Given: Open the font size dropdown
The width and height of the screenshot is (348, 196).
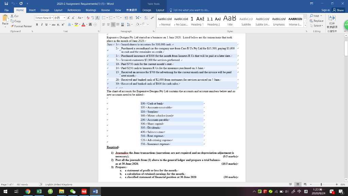Looking at the screenshot, I should [x=64, y=17].
